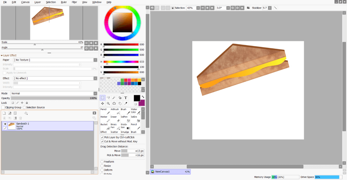Click the background purple color swatch
The width and height of the screenshot is (347, 180).
[142, 103]
